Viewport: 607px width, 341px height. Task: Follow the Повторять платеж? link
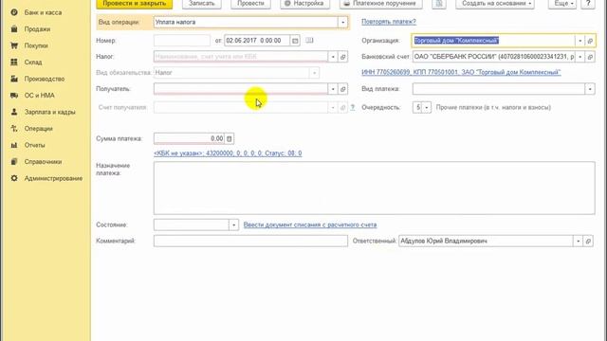coord(389,22)
